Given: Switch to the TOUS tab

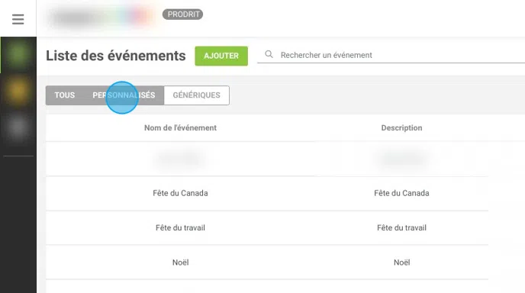Looking at the screenshot, I should (65, 95).
